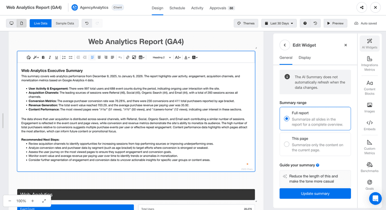Switch to desktop view mode
This screenshot has width=386, height=210.
click(x=11, y=23)
